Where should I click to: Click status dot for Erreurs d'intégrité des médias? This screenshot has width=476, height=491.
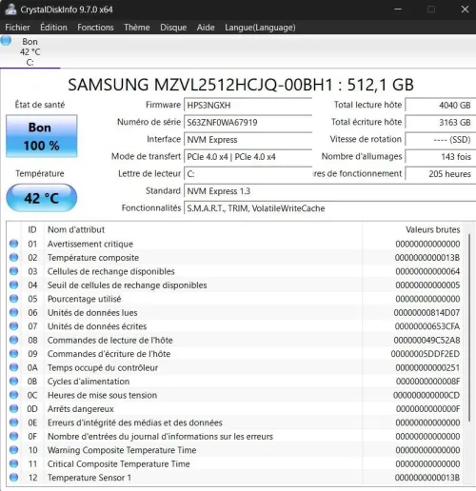point(13,422)
